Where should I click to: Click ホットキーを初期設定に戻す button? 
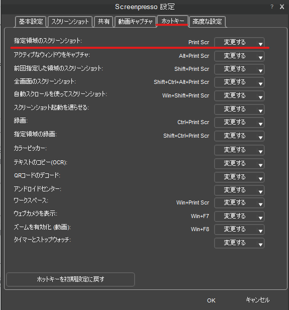click(70, 279)
